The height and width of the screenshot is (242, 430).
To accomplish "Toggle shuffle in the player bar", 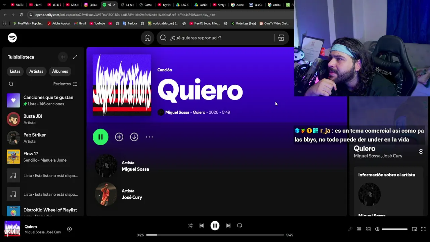I will pyautogui.click(x=190, y=226).
